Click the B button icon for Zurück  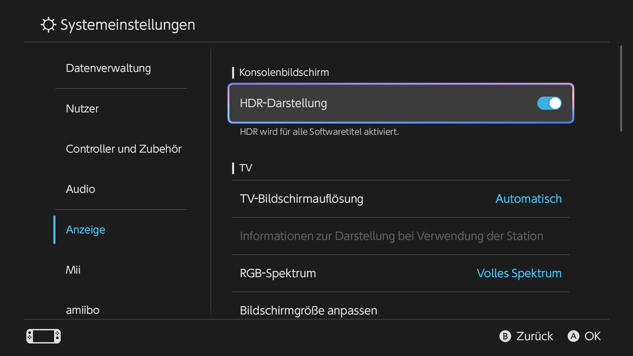click(x=505, y=336)
